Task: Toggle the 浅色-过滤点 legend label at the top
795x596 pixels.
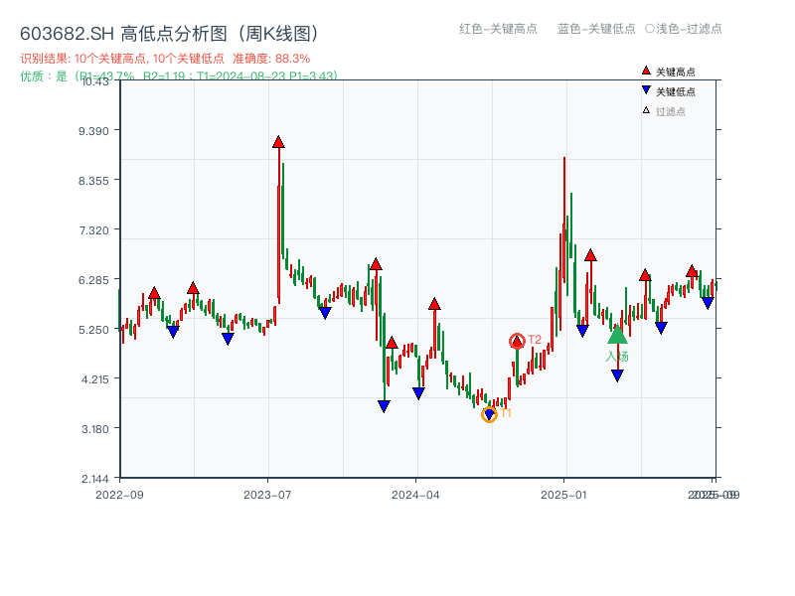Action: pos(686,30)
